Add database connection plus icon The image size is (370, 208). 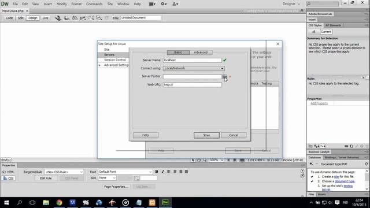pyautogui.click(x=311, y=164)
